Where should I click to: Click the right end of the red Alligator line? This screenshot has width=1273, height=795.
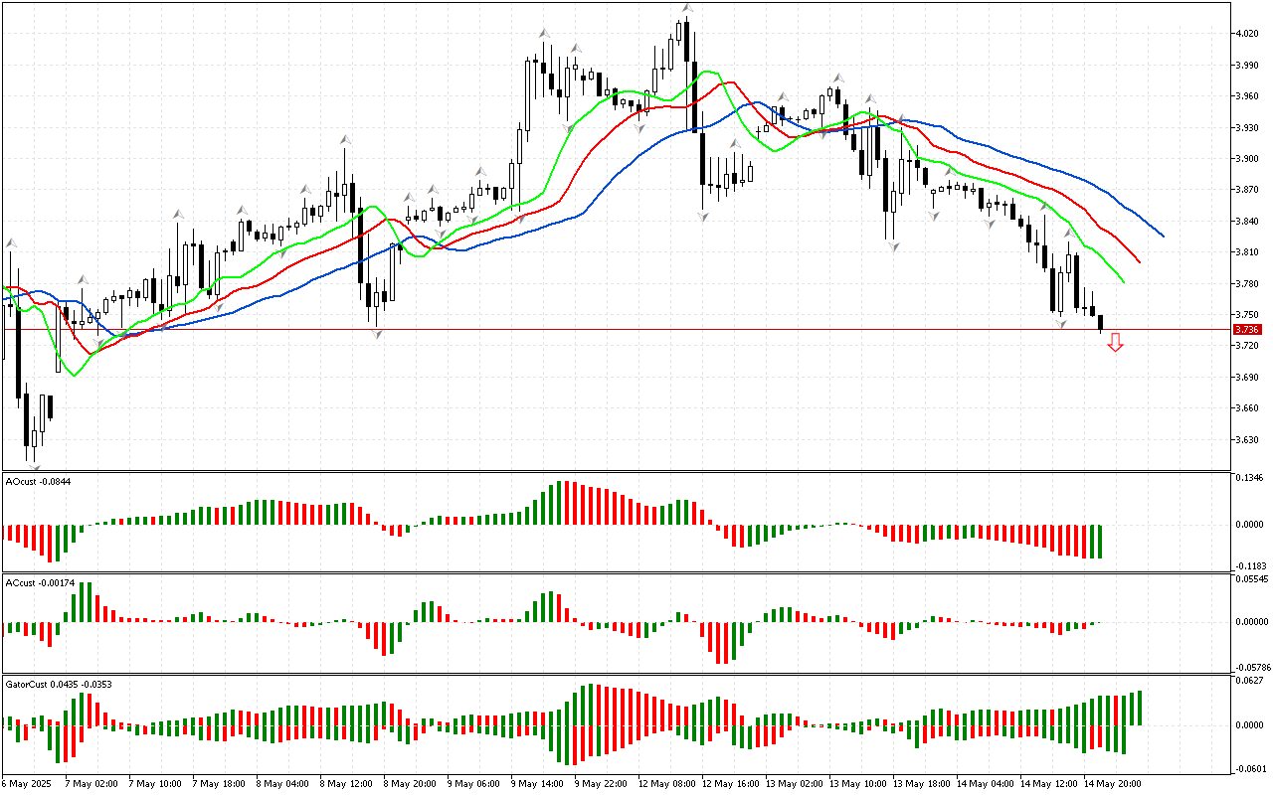[x=1139, y=262]
